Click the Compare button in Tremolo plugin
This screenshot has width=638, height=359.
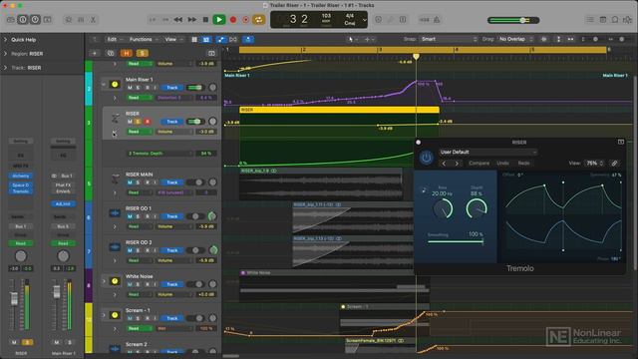pos(478,164)
